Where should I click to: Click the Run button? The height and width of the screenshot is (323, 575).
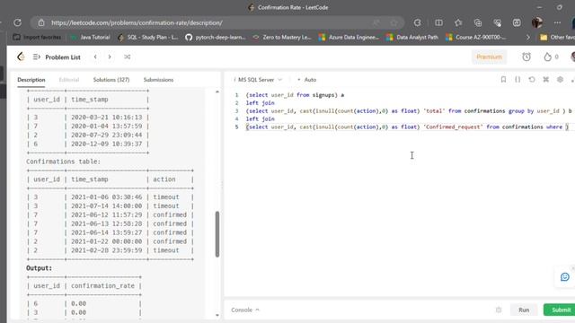pyautogui.click(x=524, y=310)
